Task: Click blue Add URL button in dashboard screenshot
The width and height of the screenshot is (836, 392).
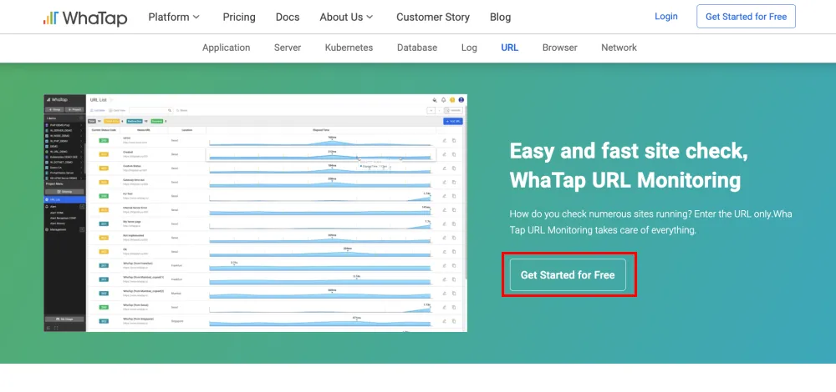Action: click(x=452, y=121)
